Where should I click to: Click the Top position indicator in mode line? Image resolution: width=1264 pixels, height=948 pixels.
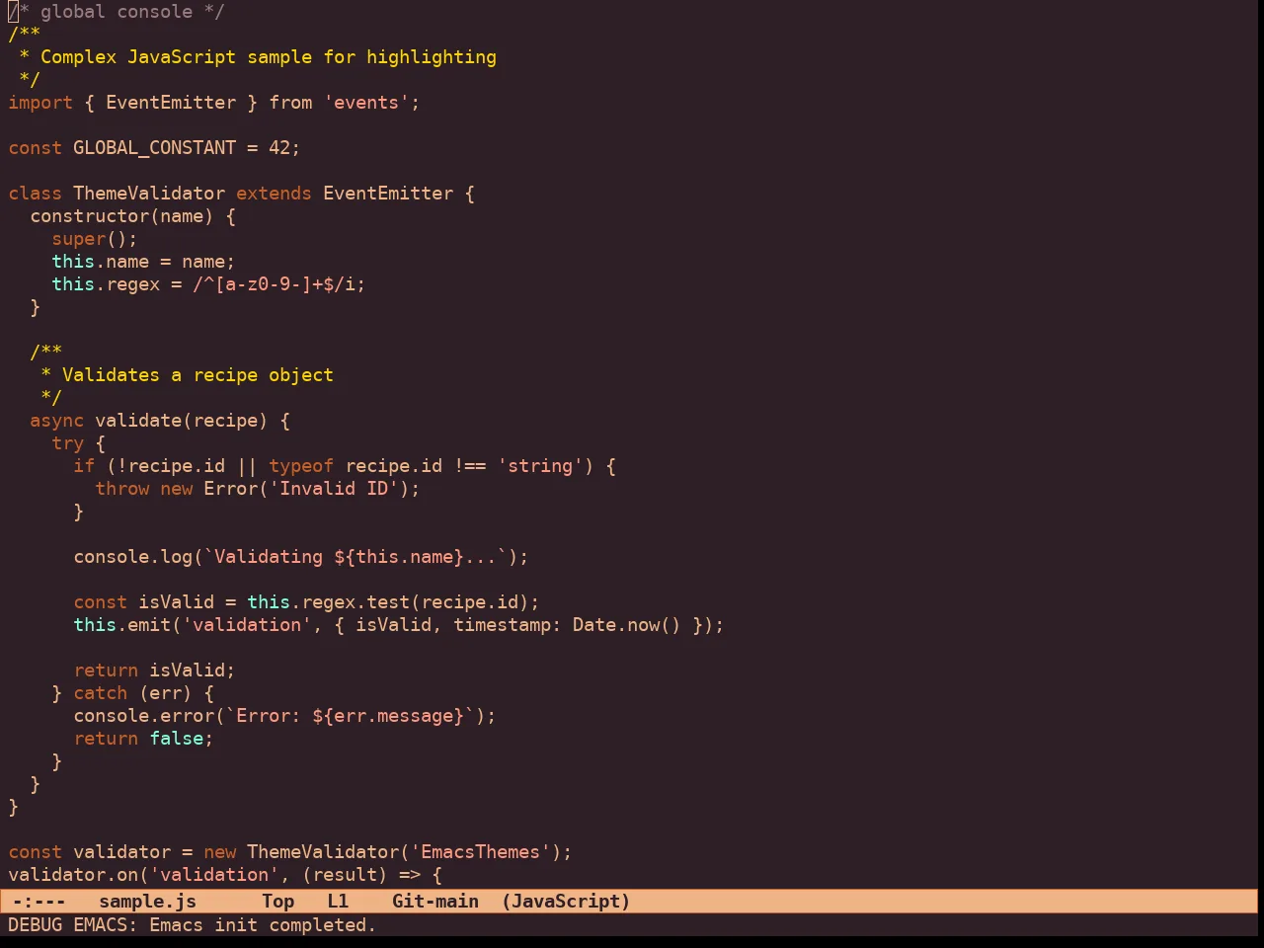click(x=278, y=902)
